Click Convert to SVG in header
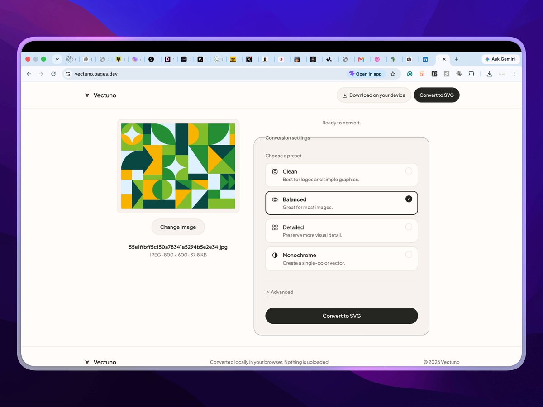The image size is (543, 407). click(x=437, y=95)
